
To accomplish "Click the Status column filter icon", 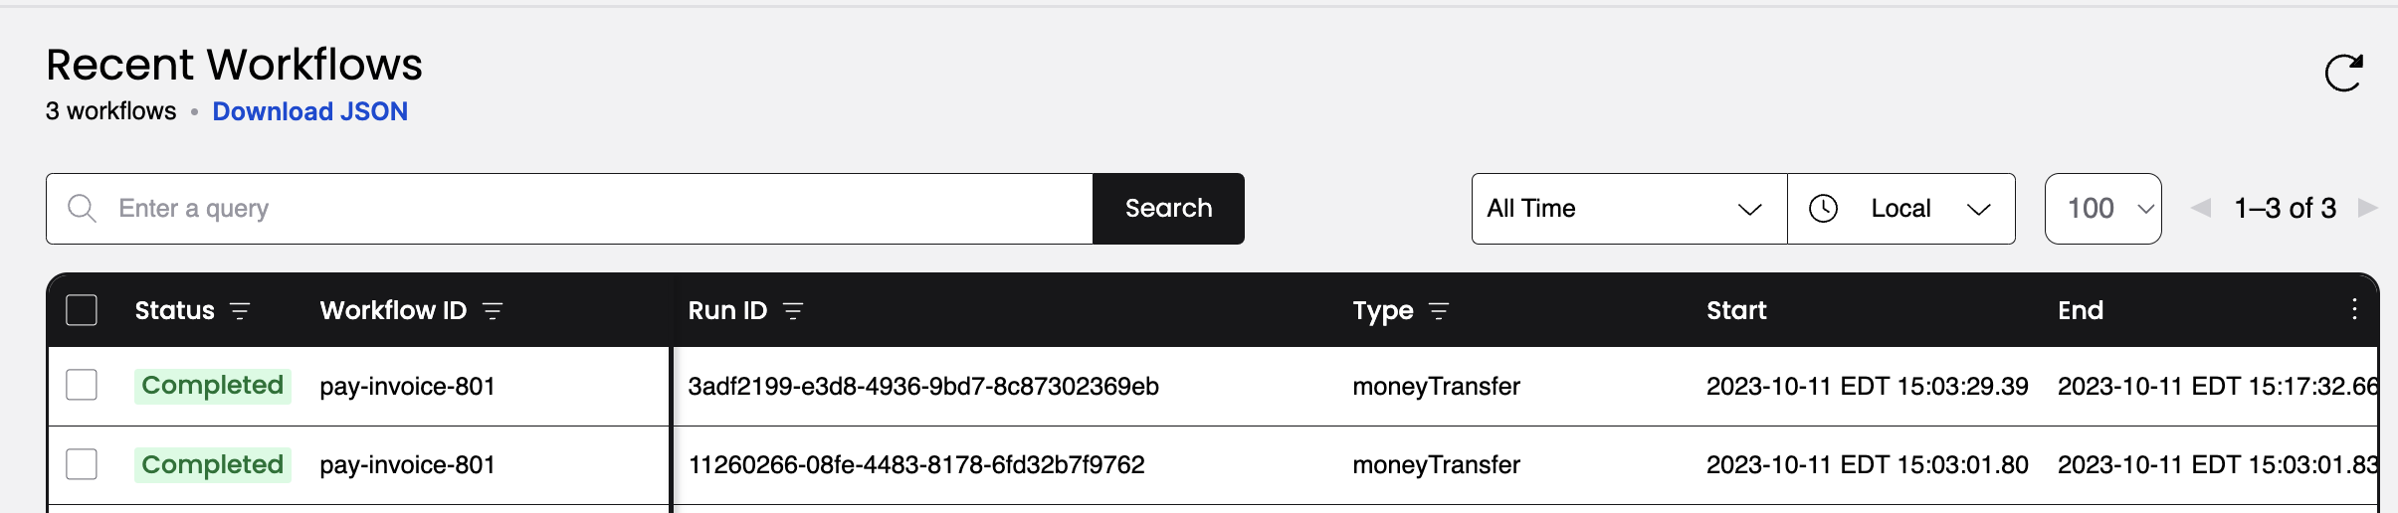I will tap(240, 311).
